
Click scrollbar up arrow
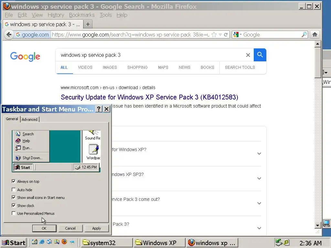point(317,44)
